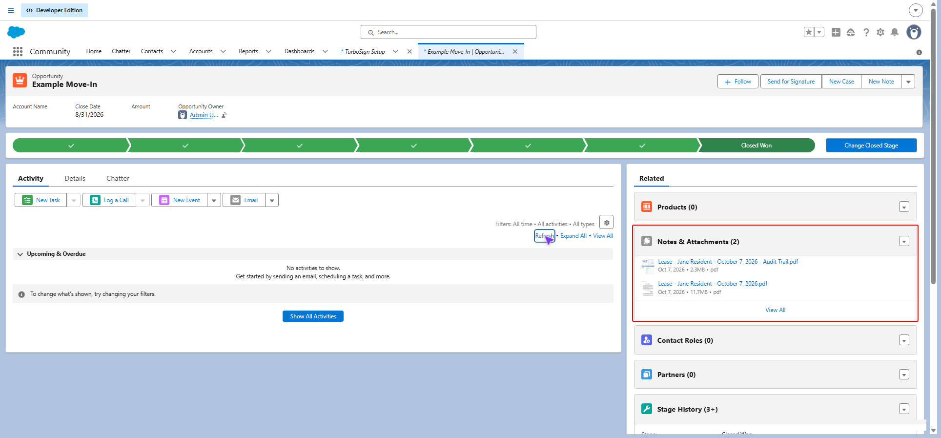Open the Setup gear icon

pos(880,32)
